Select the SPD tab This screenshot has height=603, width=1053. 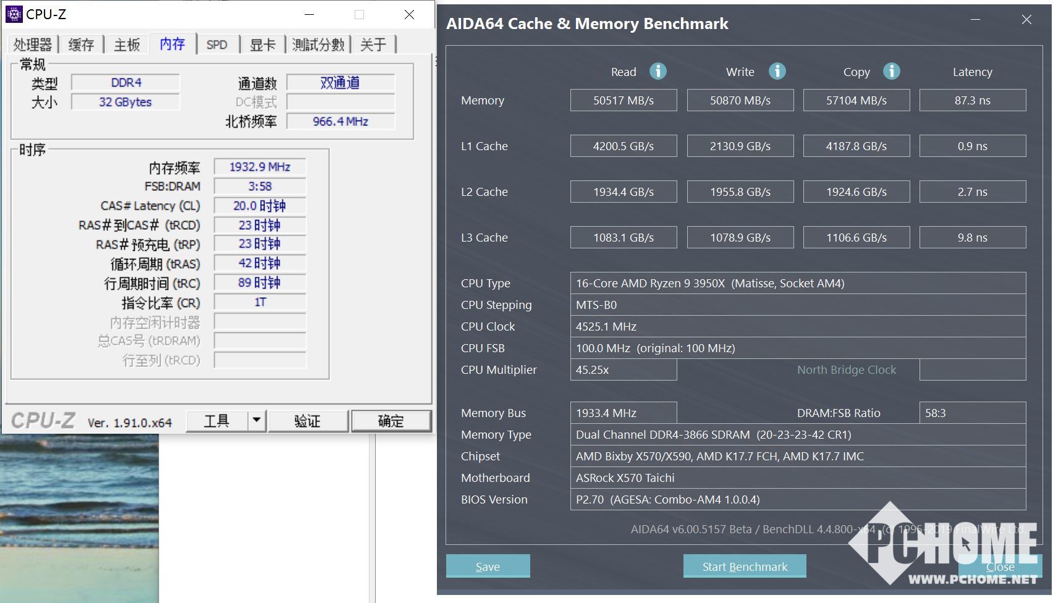pyautogui.click(x=217, y=44)
